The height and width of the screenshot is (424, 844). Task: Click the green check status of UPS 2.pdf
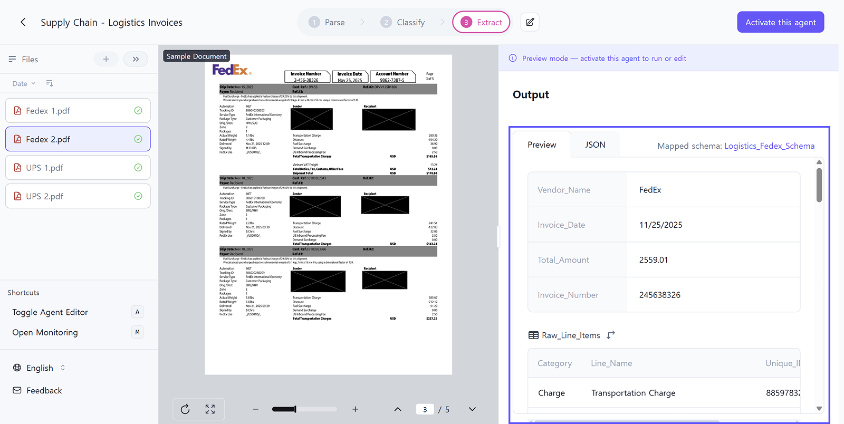click(138, 196)
